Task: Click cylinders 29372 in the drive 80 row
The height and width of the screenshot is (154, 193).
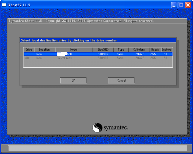Action: pyautogui.click(x=140, y=58)
